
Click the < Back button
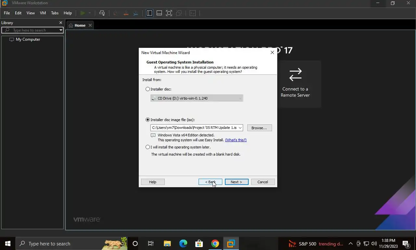[x=210, y=182]
